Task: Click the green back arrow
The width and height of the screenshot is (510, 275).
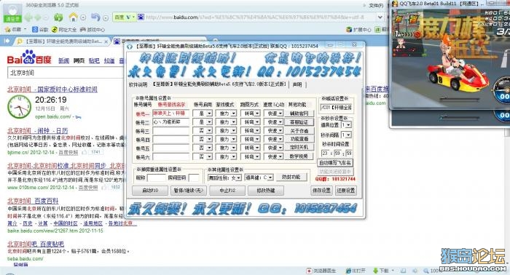Action: point(28,17)
